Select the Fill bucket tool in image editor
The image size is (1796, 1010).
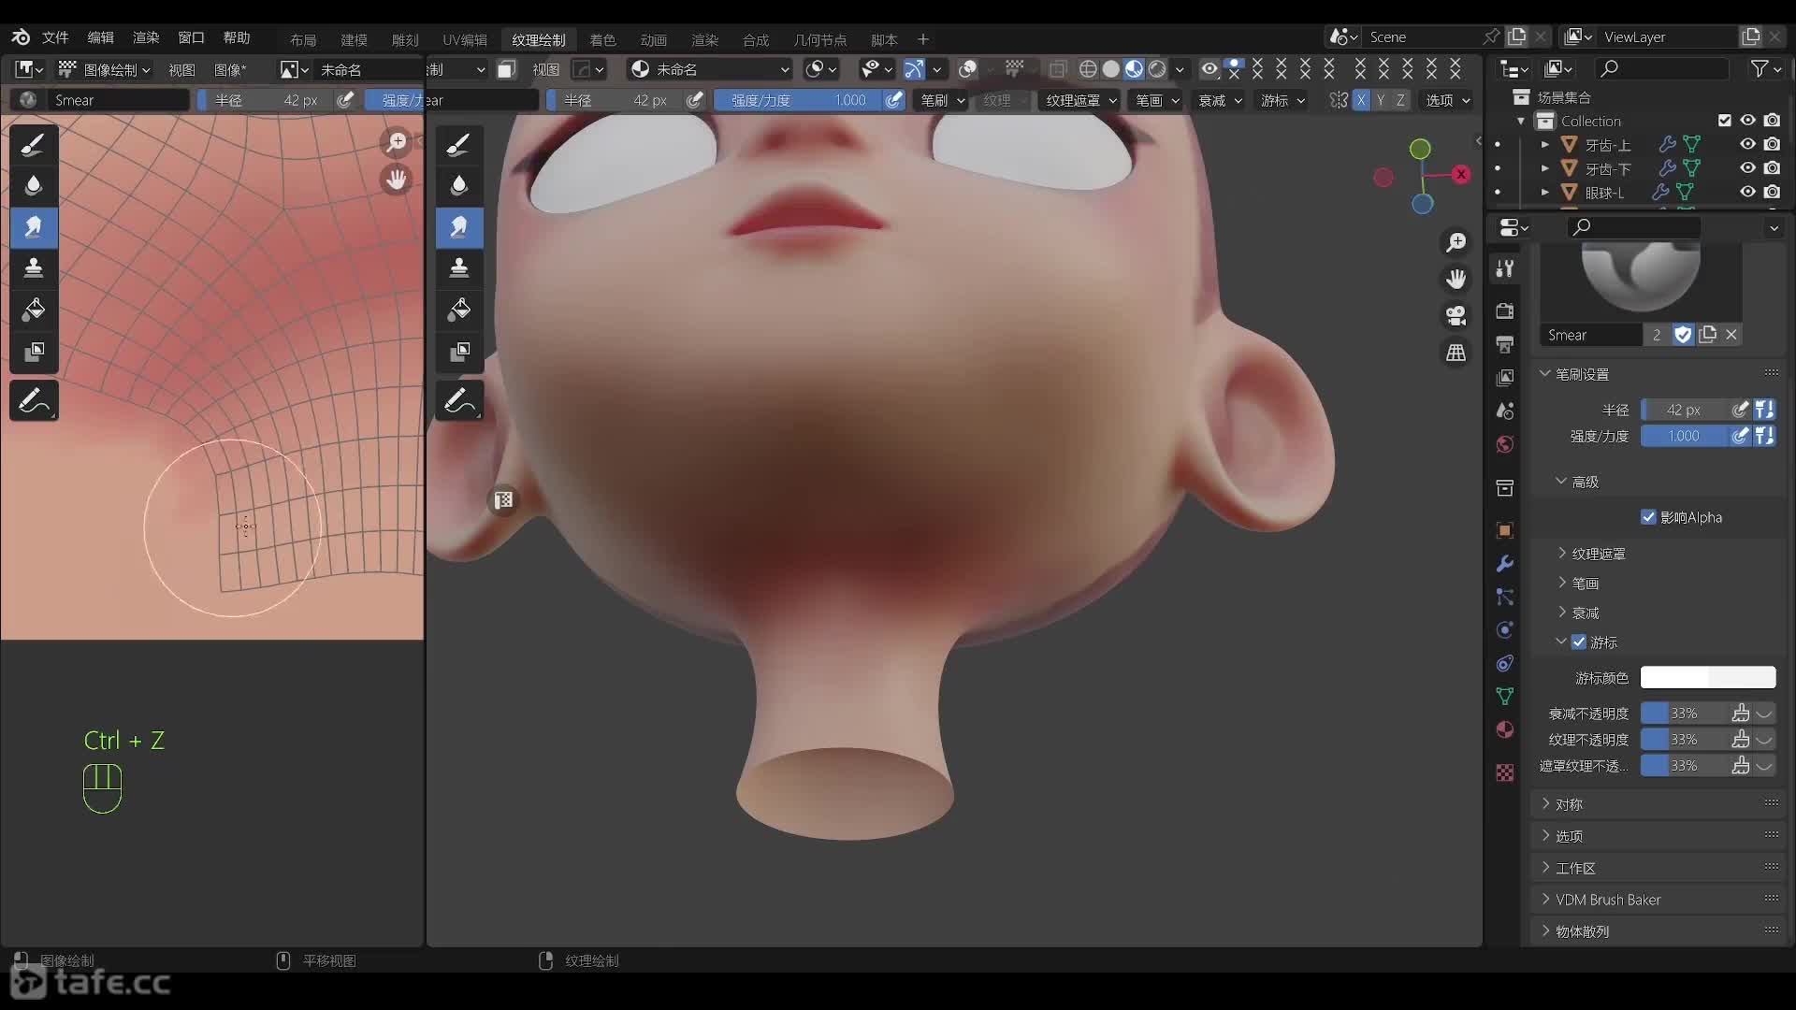(34, 310)
